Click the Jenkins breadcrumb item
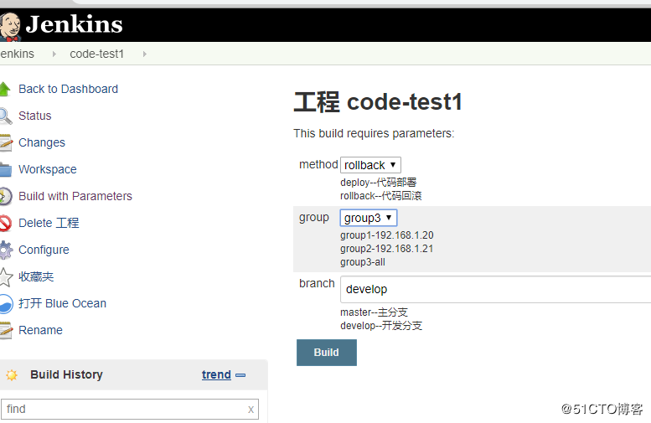Screen dimensions: 651x423 [x=17, y=54]
